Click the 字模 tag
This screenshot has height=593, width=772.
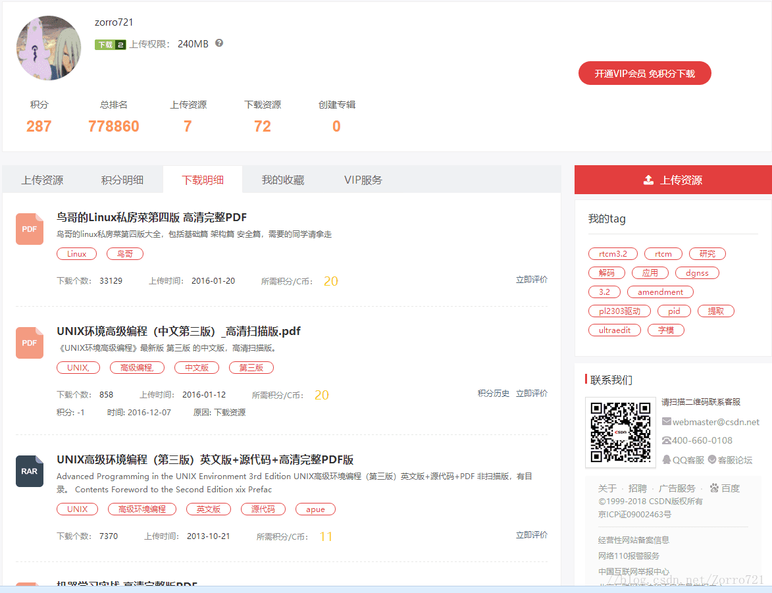tap(665, 330)
